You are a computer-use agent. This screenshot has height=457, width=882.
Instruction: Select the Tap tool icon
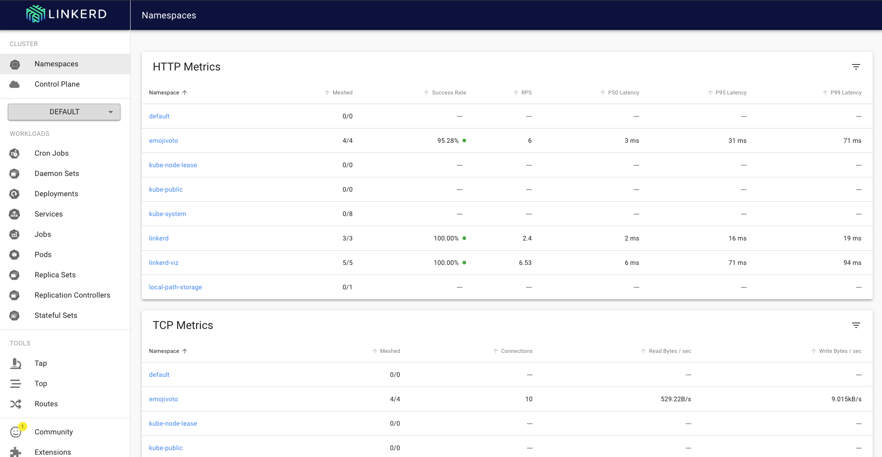pos(16,363)
